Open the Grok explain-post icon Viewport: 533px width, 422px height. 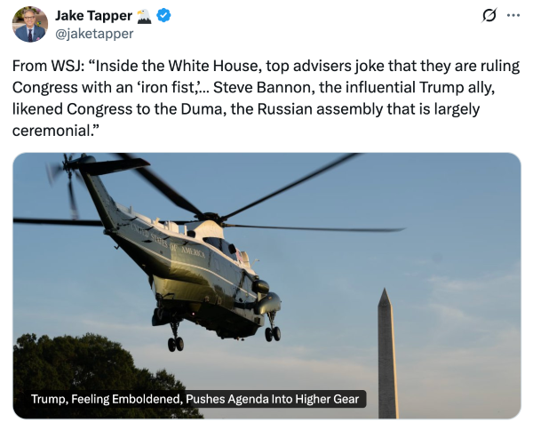pyautogui.click(x=487, y=16)
